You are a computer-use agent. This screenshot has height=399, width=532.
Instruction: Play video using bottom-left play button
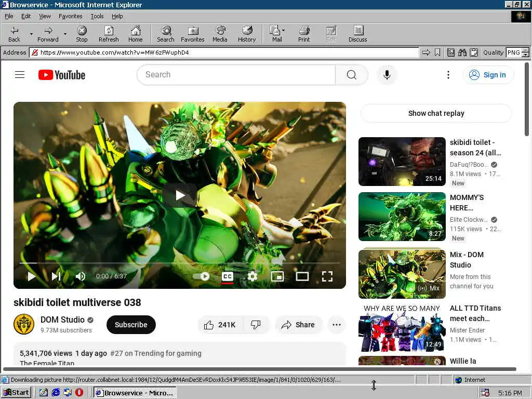coord(32,276)
